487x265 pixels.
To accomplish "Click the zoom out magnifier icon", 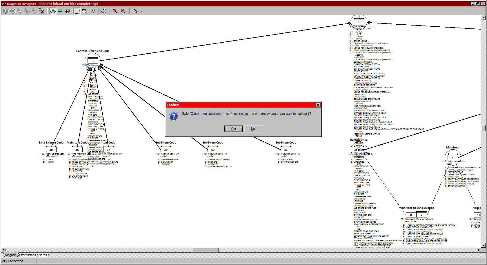I will (123, 11).
